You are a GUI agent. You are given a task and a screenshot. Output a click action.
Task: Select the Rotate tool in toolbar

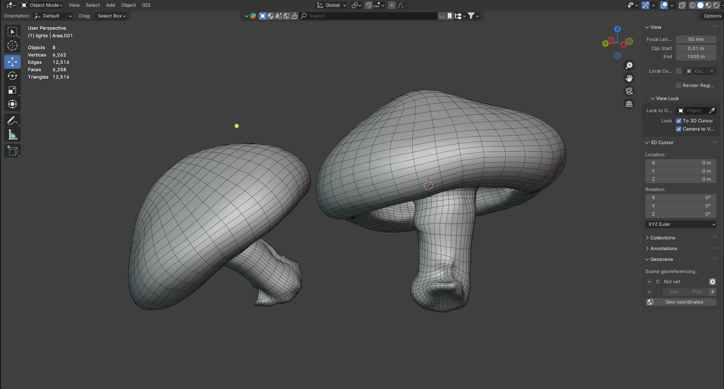12,76
